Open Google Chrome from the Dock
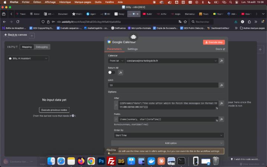Image resolution: width=267 pixels, height=167 pixels. point(91,161)
